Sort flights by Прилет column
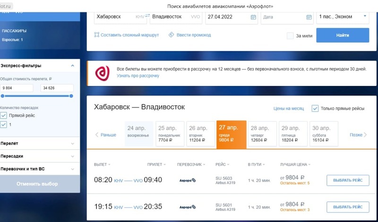Screen dimensions: 378x222 click(156, 164)
